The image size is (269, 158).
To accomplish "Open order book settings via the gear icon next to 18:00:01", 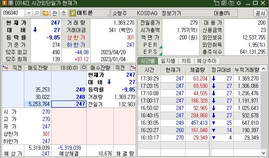I will 83,67.
